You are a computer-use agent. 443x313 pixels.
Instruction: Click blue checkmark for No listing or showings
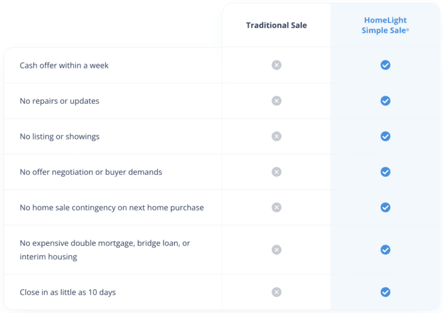[385, 136]
